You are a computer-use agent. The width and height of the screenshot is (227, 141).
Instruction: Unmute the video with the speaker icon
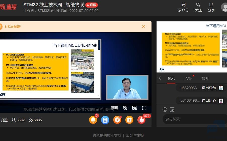tap(125, 108)
